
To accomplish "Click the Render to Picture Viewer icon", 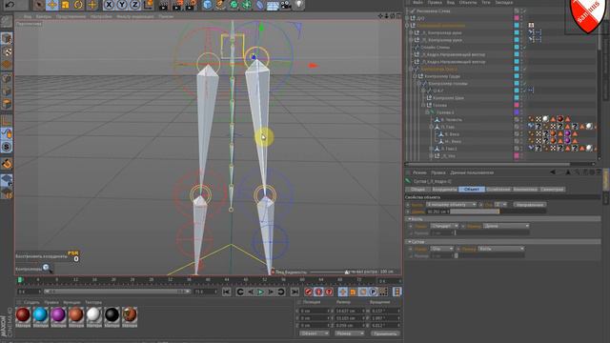I will 177,5.
